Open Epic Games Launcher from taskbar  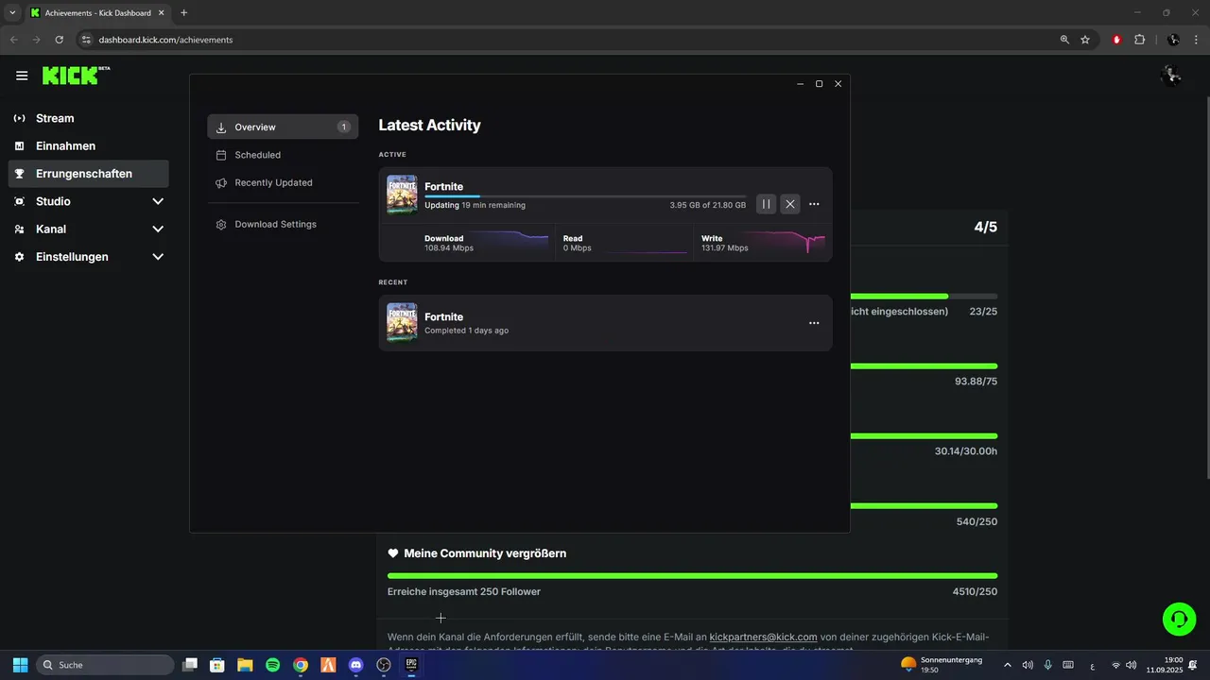click(411, 665)
